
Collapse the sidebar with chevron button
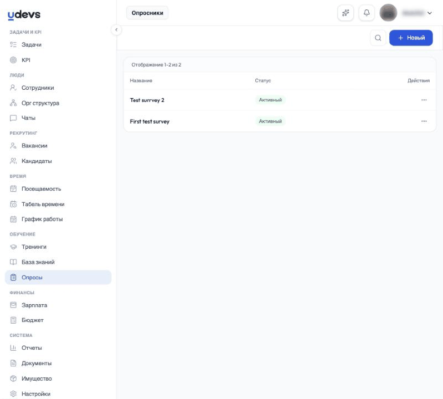(x=116, y=30)
